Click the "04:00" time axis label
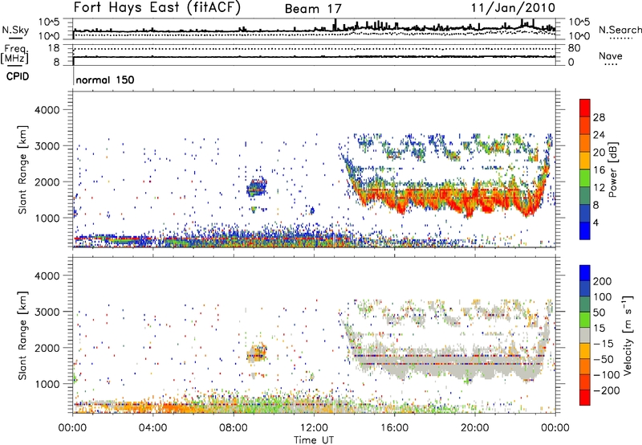 (x=152, y=428)
